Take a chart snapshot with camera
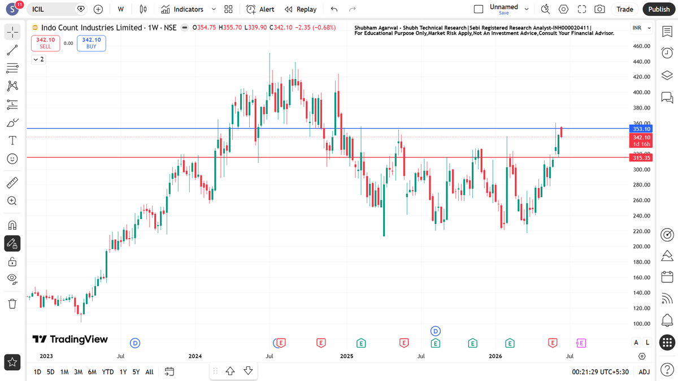This screenshot has width=678, height=381. coord(599,9)
